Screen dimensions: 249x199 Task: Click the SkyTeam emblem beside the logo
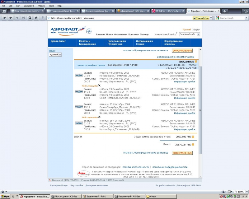click(89, 31)
